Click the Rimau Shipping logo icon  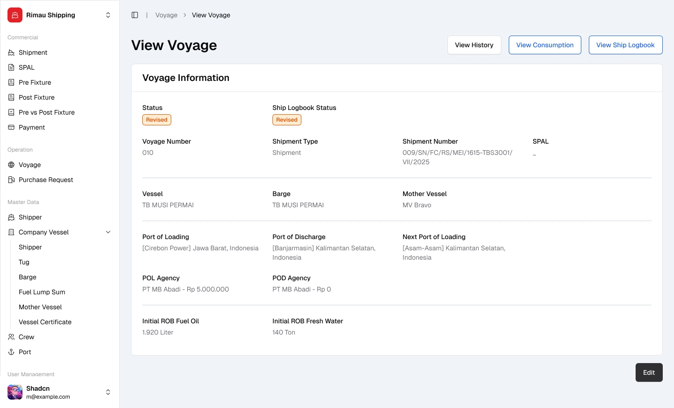pyautogui.click(x=15, y=15)
